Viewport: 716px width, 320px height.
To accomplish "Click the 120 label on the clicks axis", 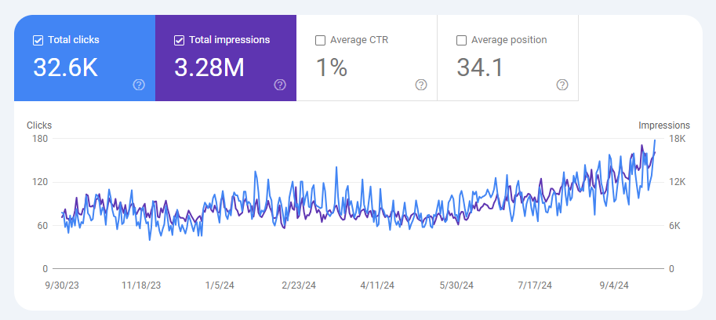I will [39, 182].
